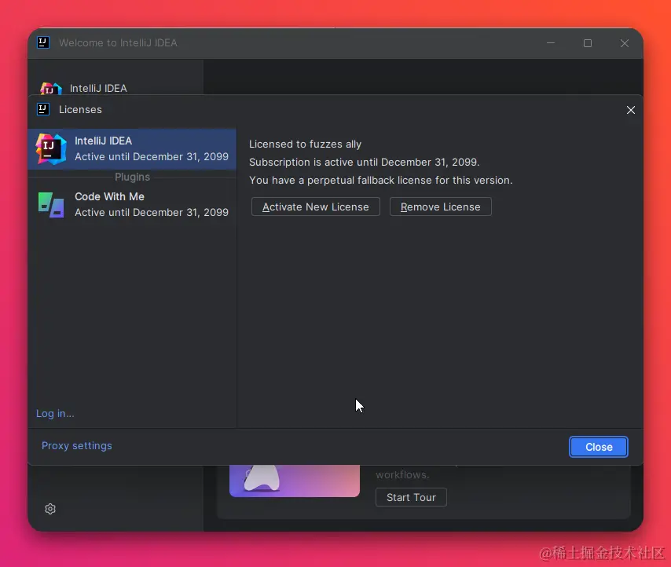Select the Code With Me plugin license
671x567 pixels.
pos(132,204)
